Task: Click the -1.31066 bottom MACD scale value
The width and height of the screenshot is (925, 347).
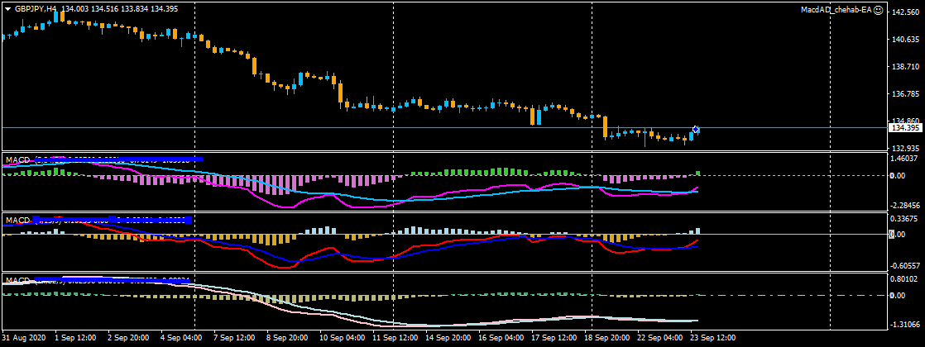Action: pyautogui.click(x=905, y=326)
